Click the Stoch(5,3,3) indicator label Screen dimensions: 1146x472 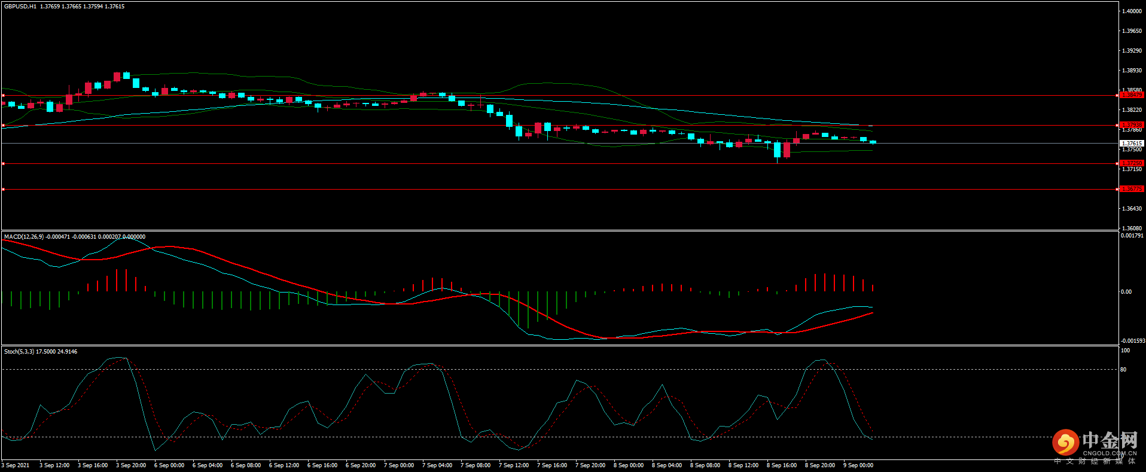coord(19,352)
